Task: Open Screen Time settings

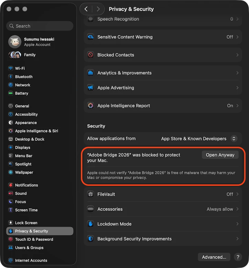Action: pos(40,210)
